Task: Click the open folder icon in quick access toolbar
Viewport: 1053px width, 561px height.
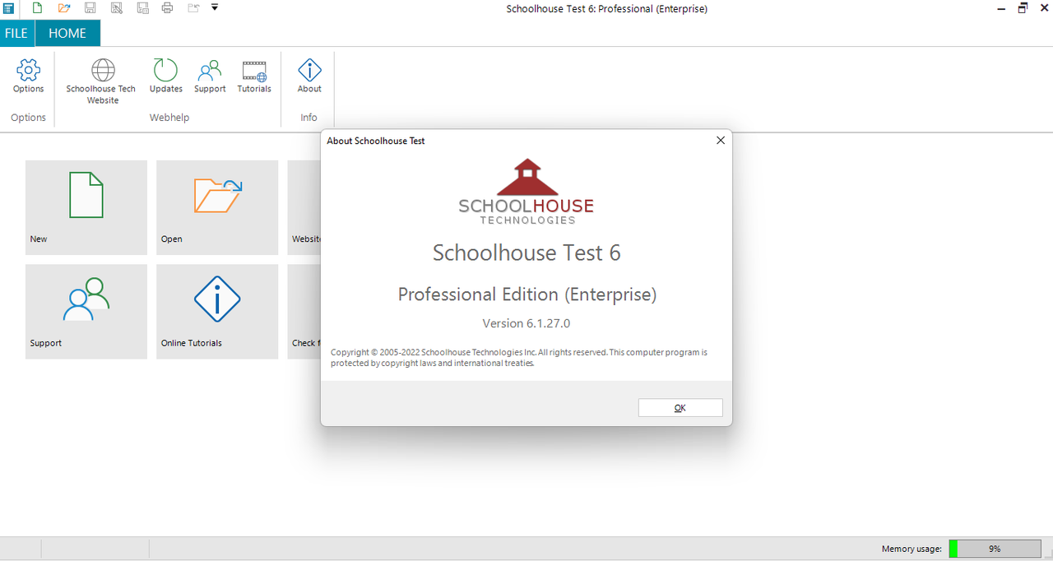Action: click(64, 8)
